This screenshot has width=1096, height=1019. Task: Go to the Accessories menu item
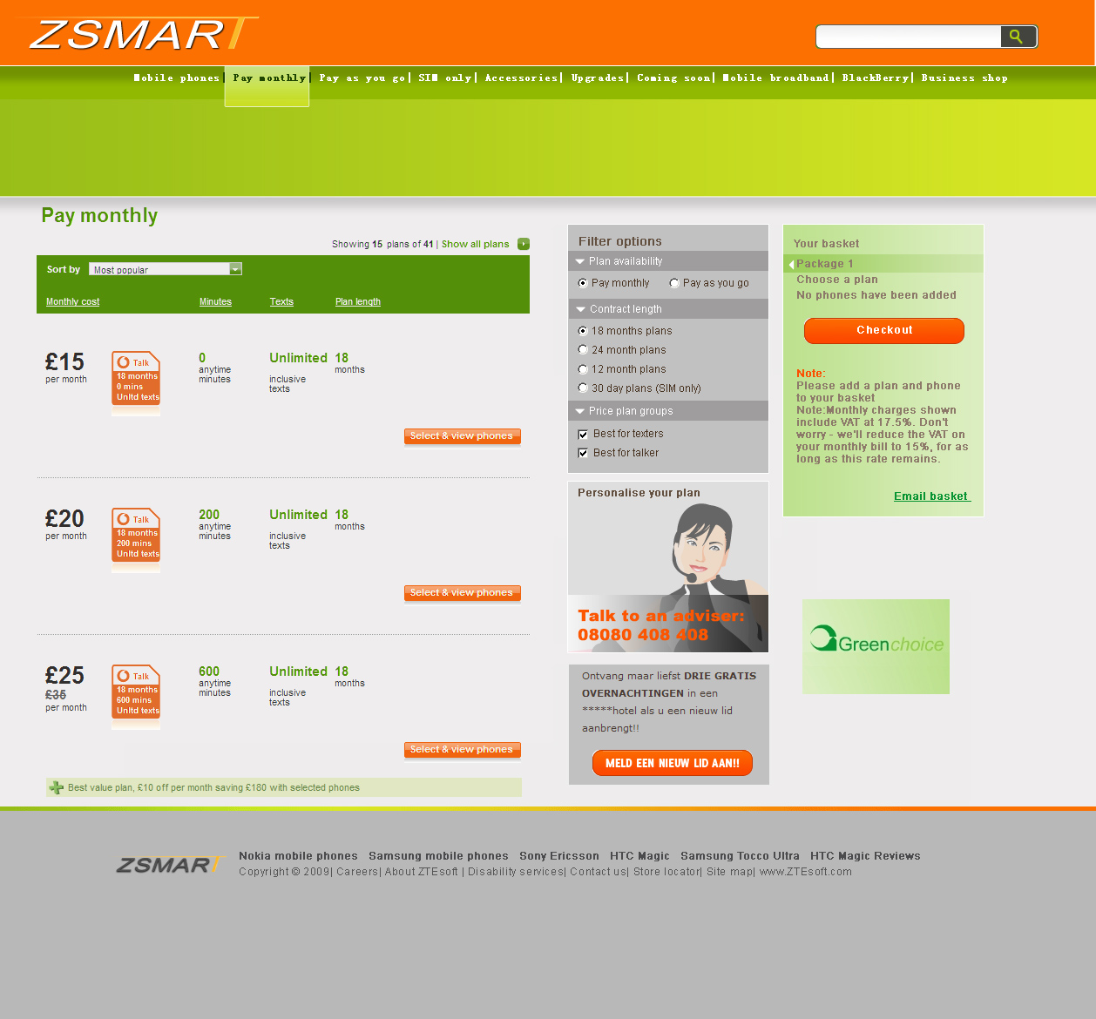[521, 78]
